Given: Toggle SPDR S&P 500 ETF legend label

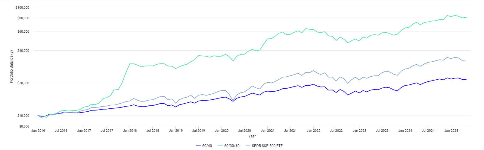Looking at the screenshot, I should 267,146.
